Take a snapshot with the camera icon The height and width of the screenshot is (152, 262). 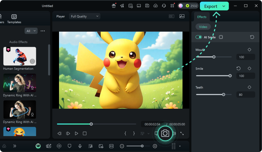pos(165,133)
